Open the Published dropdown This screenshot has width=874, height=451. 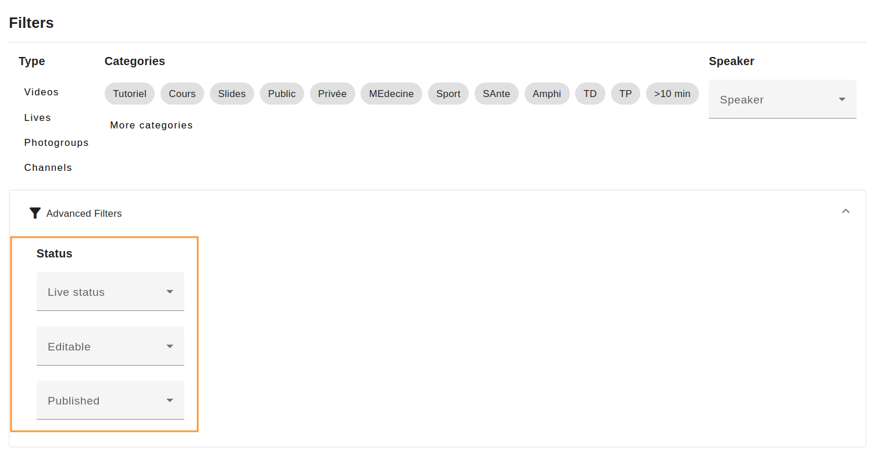click(x=110, y=400)
